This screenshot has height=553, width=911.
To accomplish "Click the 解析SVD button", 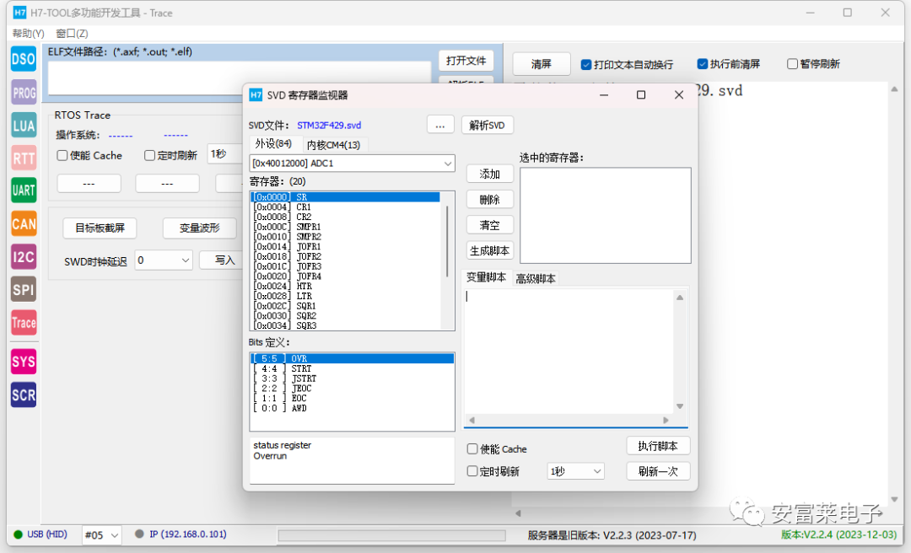I will pyautogui.click(x=488, y=126).
